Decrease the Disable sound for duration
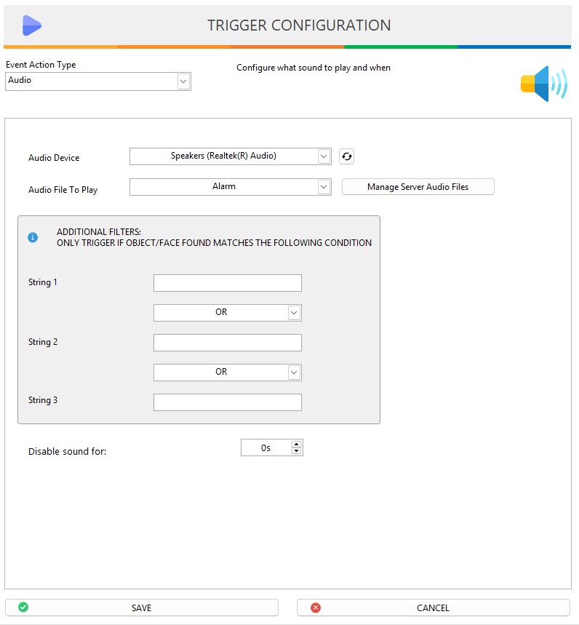 point(296,451)
